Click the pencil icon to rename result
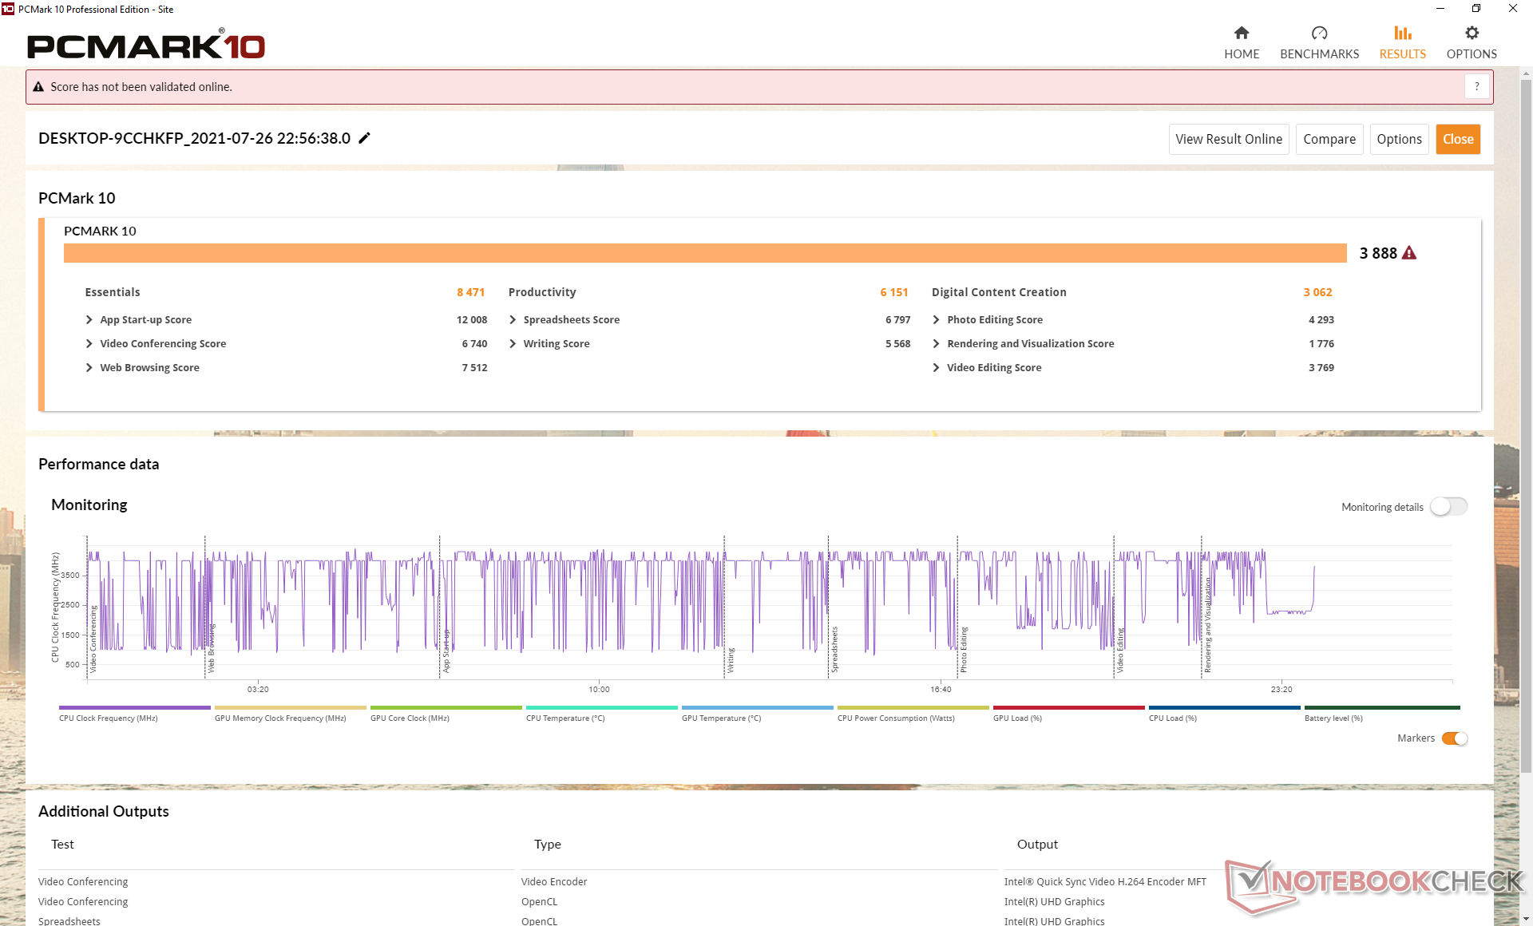This screenshot has height=926, width=1533. pos(365,138)
